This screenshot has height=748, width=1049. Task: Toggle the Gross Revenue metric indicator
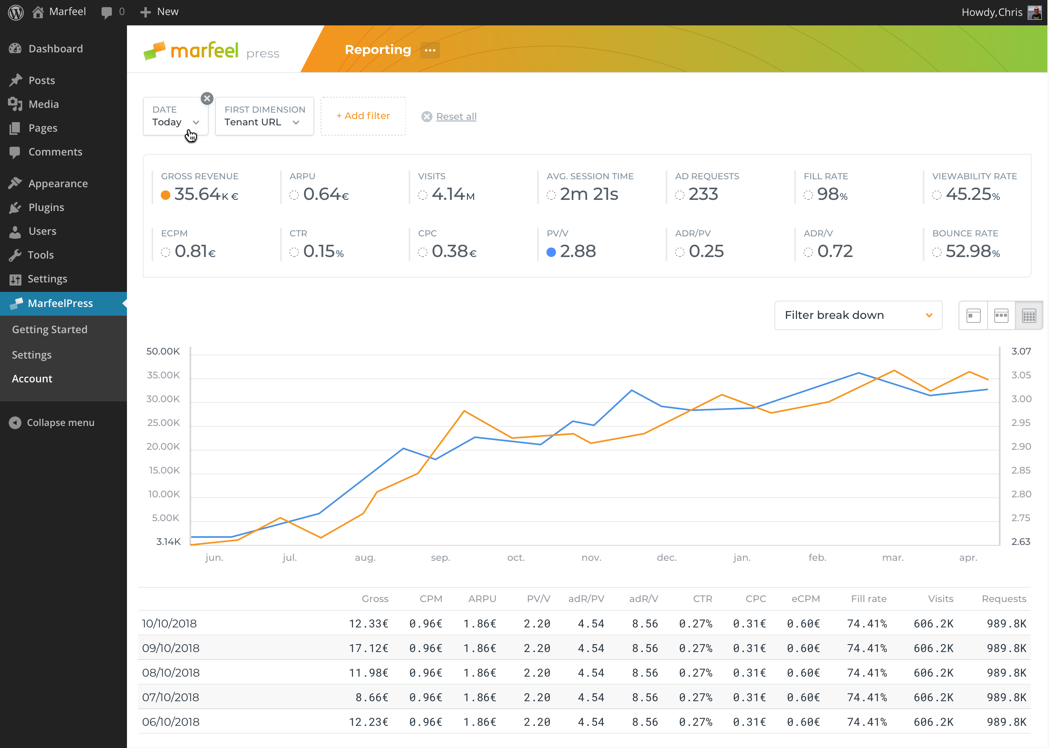click(165, 195)
